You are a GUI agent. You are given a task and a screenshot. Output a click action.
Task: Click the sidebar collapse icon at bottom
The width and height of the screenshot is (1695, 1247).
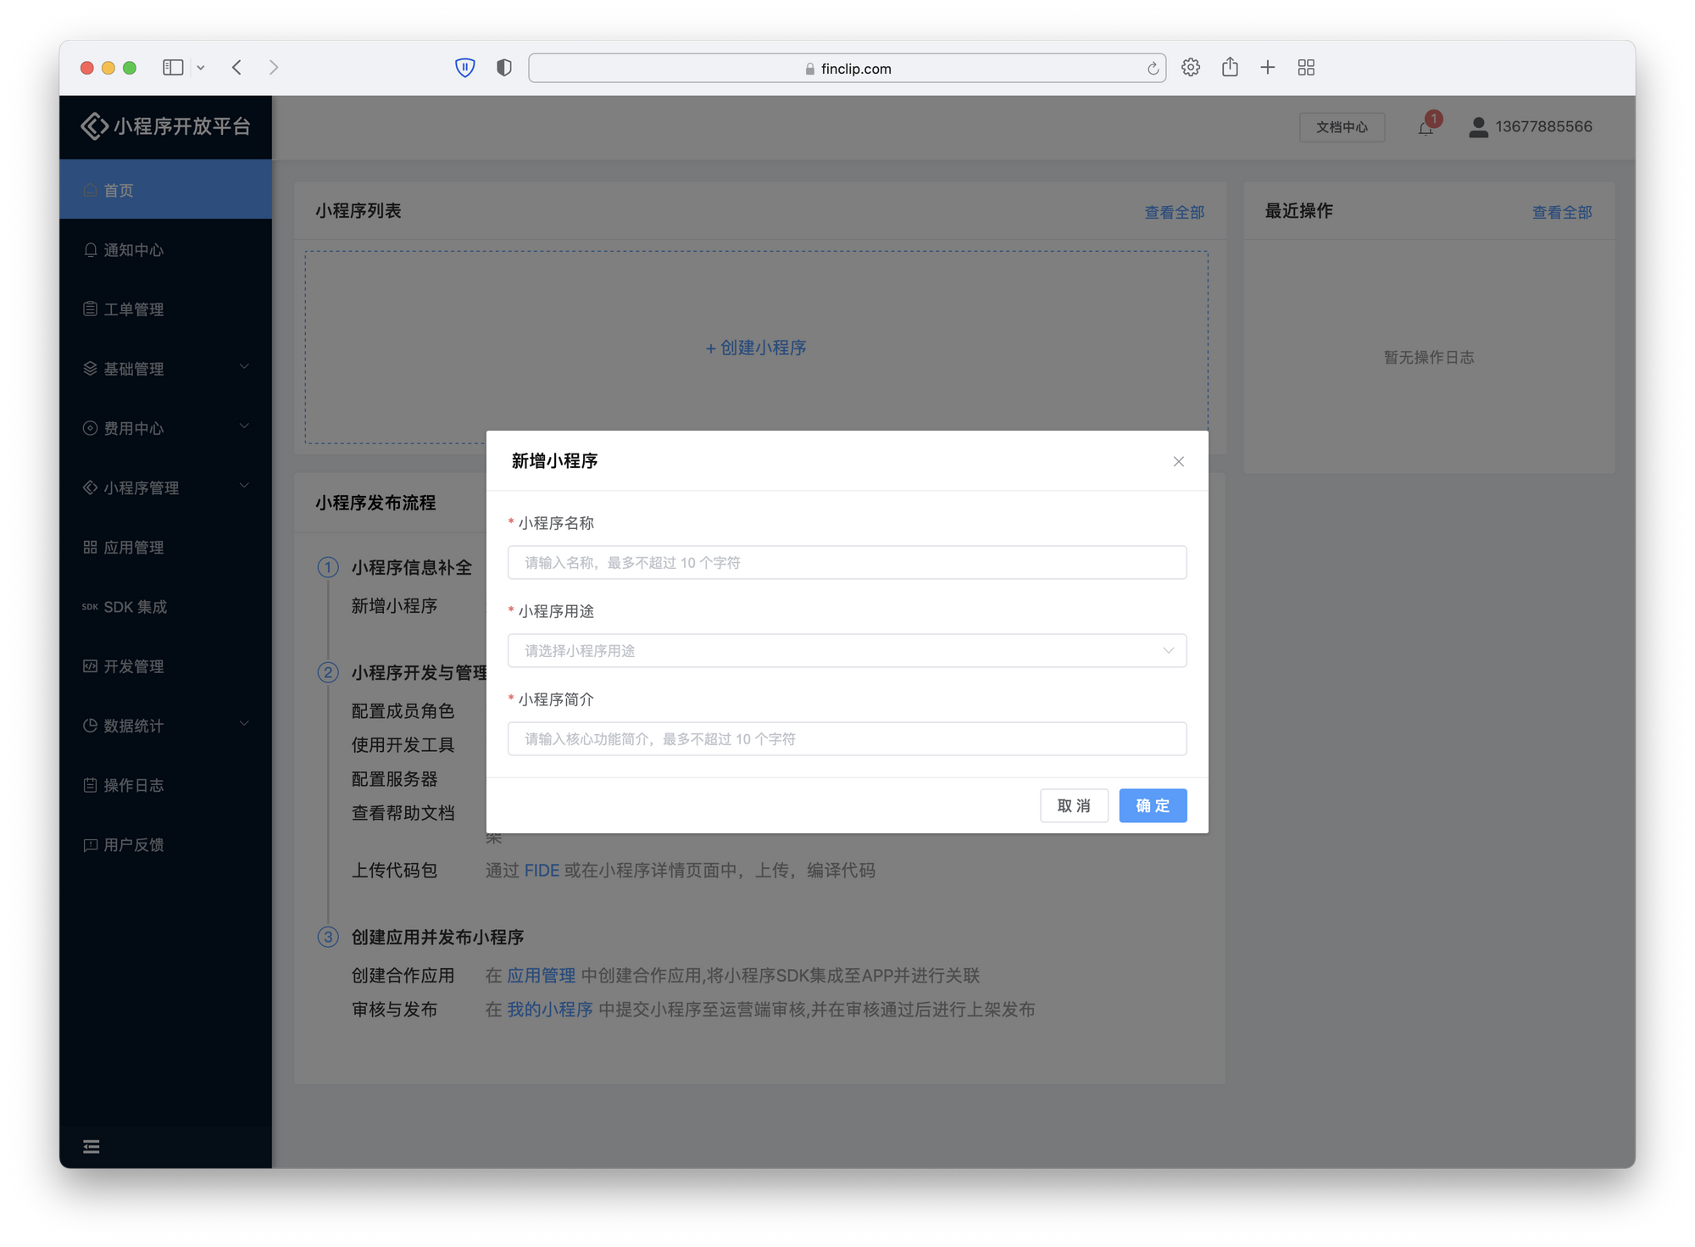coord(92,1147)
